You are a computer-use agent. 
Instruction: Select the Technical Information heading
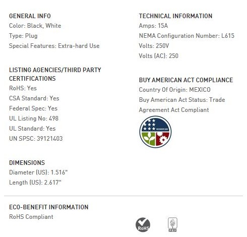tap(175, 16)
